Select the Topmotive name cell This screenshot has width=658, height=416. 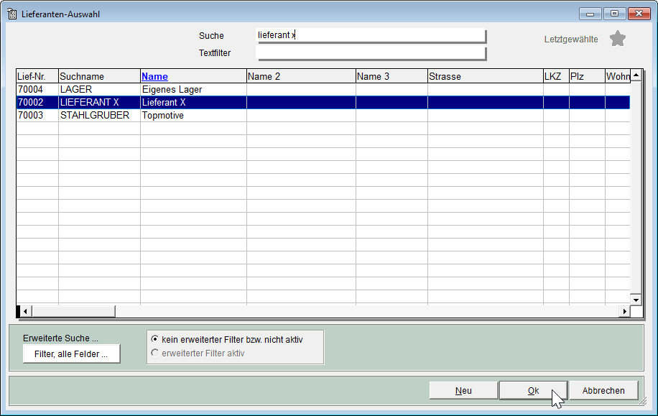[x=193, y=116]
